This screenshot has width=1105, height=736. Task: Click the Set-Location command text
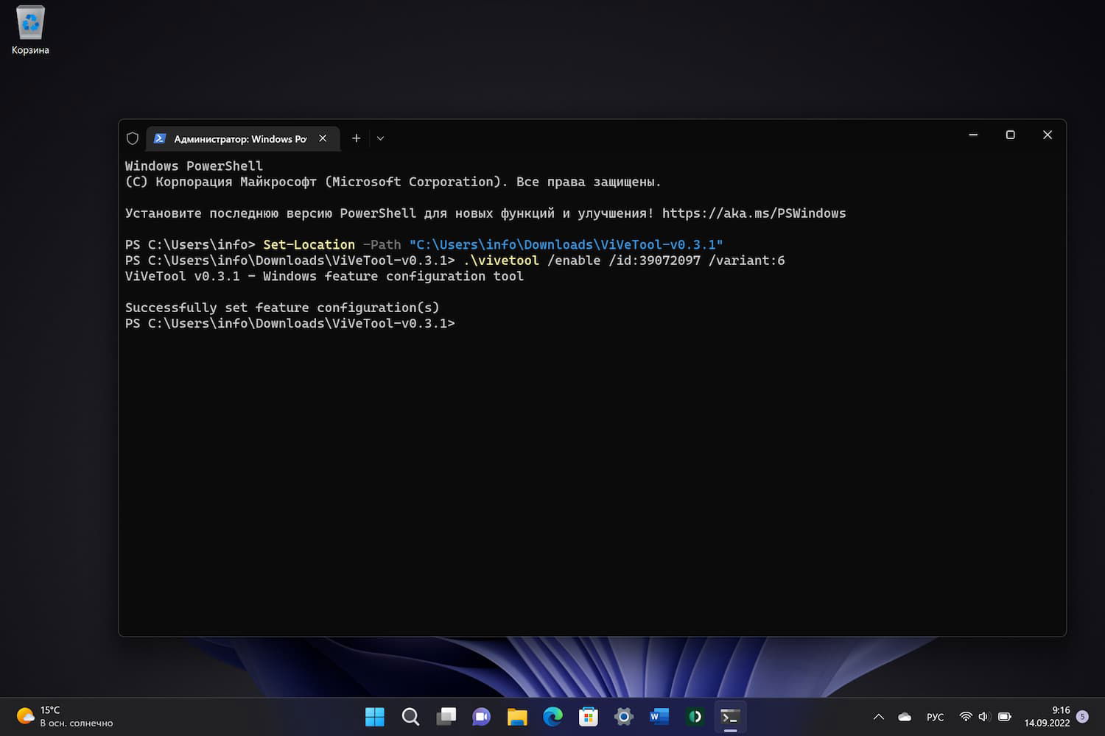[309, 245]
